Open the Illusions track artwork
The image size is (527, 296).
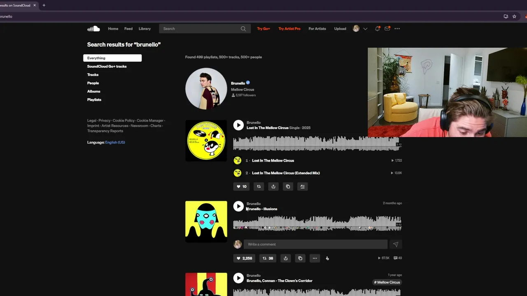206,222
